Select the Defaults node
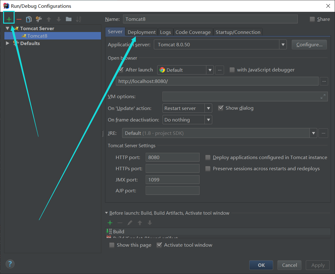 [x=30, y=43]
